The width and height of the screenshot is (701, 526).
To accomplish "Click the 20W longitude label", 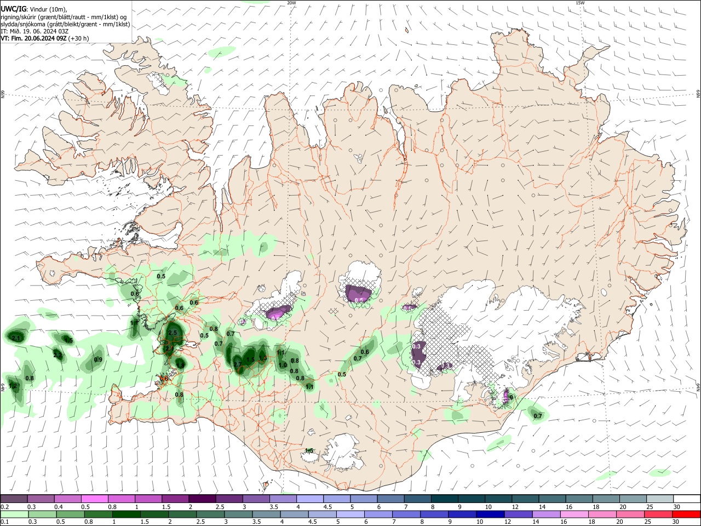I will 292,3.
